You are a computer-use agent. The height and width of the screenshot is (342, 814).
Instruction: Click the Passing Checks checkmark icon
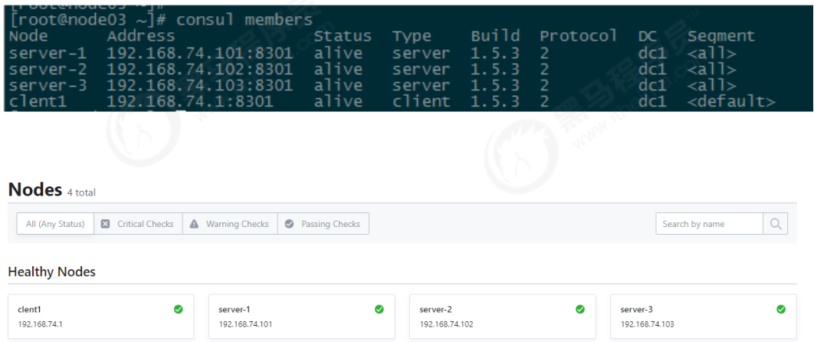[x=289, y=224]
